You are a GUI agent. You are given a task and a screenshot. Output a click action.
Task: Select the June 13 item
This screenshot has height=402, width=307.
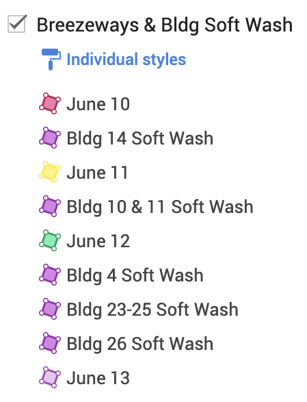98,378
